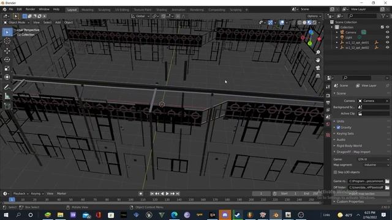
Task: Select the Scale tool
Action: [x=7, y=68]
